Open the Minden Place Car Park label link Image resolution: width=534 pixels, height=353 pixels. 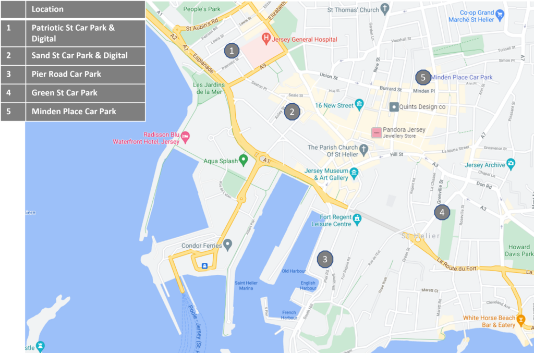462,77
